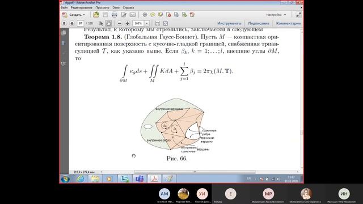Viewport: 363px width, 204px height.
Task: Click the document pages toolbar icon
Action: click(x=176, y=15)
